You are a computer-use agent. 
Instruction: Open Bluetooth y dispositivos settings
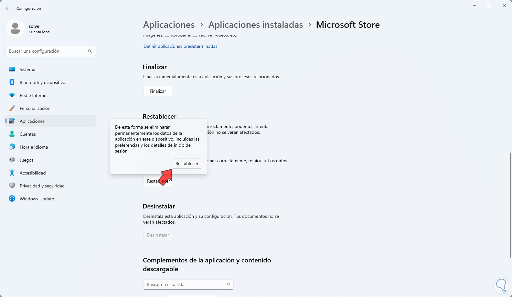pos(51,82)
